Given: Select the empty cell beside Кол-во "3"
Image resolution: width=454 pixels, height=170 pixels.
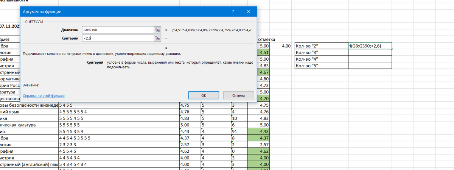Looking at the screenshot, I should [370, 53].
